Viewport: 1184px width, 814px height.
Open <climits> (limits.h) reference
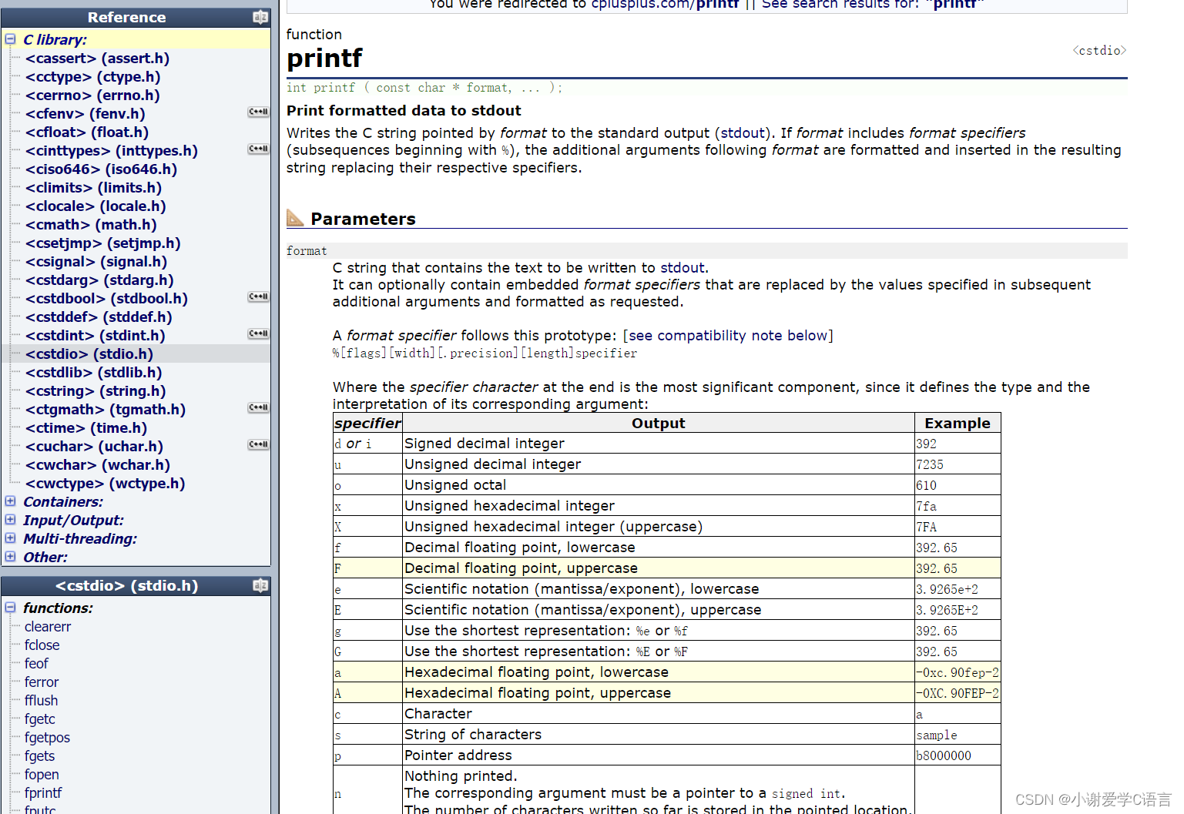coord(93,188)
